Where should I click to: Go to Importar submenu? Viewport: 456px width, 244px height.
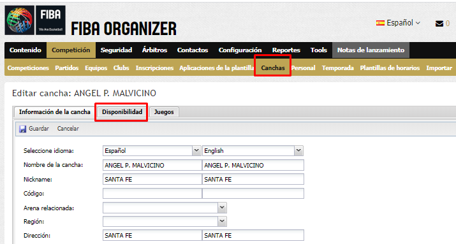(x=439, y=68)
